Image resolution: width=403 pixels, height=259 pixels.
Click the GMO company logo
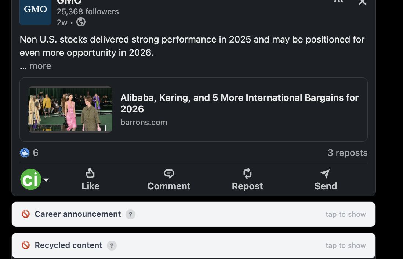tap(35, 12)
